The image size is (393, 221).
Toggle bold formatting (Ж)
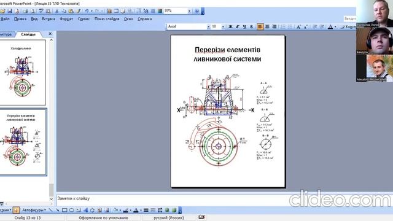(230, 26)
